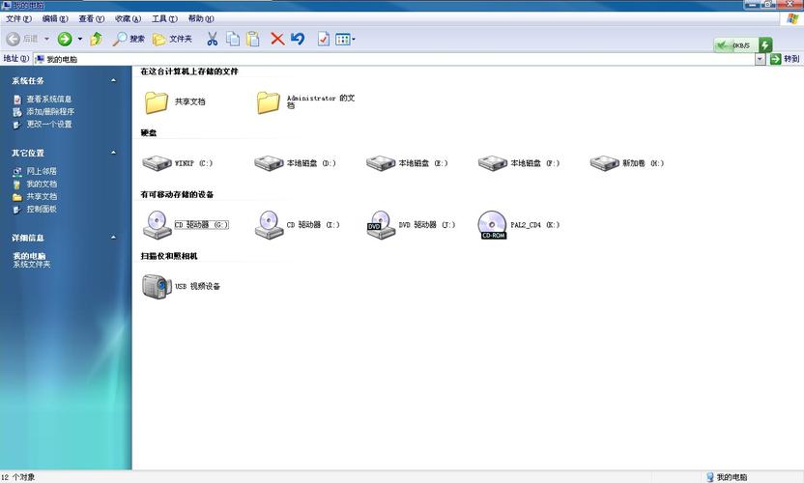This screenshot has height=483, width=804.
Task: Click the 添加/删除程序 link
Action: (49, 111)
